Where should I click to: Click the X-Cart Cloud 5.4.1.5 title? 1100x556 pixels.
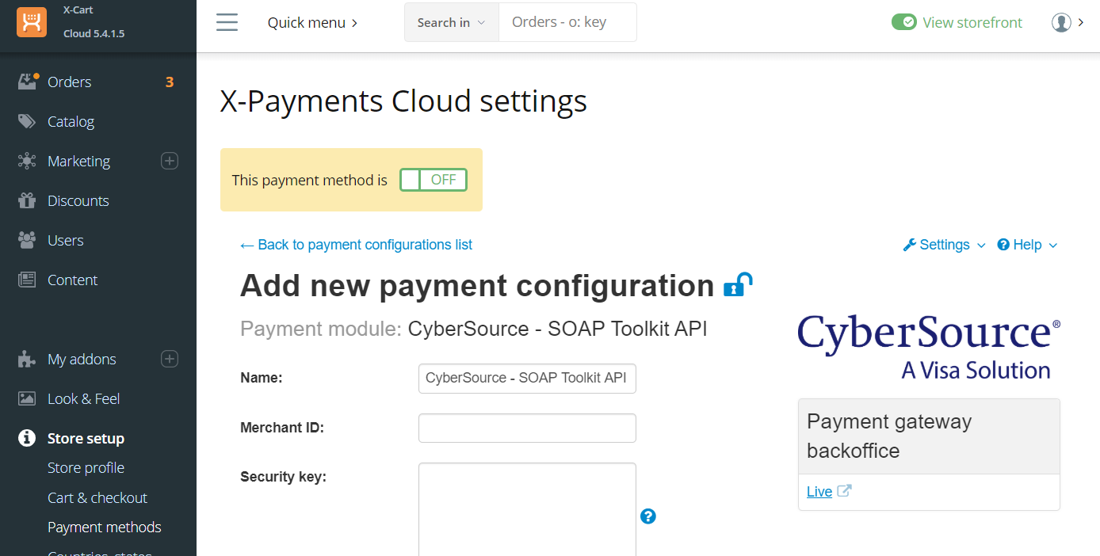click(94, 22)
